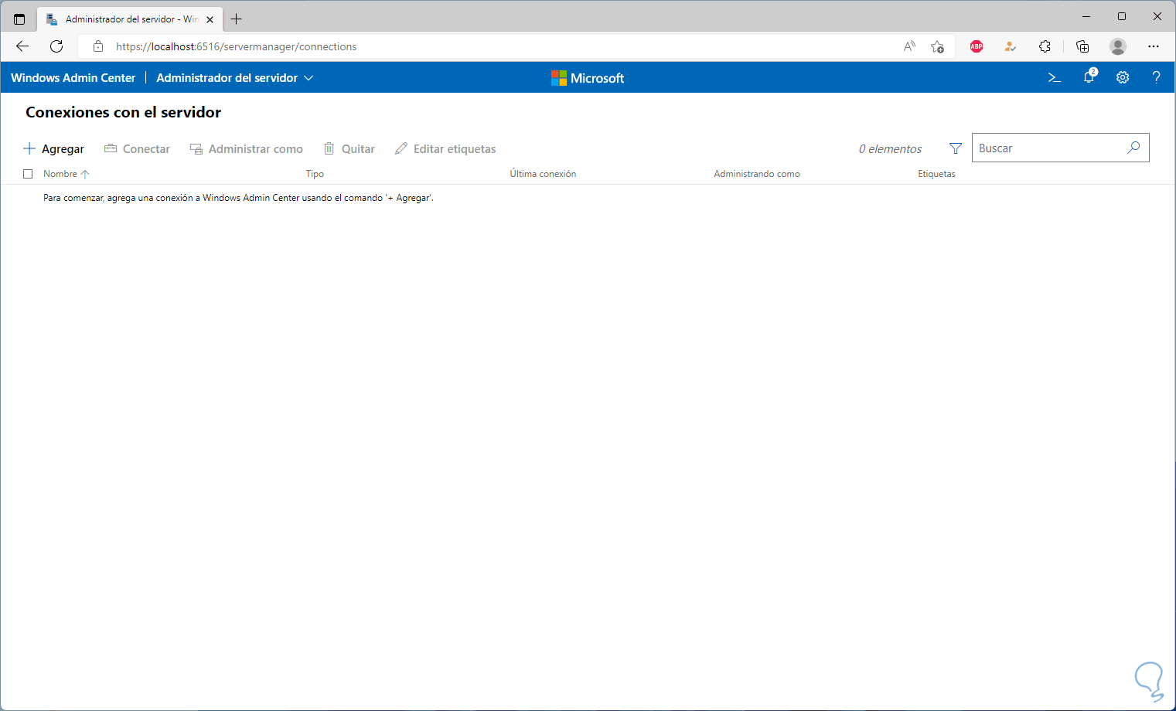Open a new browser tab
Image resolution: width=1176 pixels, height=711 pixels.
click(x=237, y=19)
